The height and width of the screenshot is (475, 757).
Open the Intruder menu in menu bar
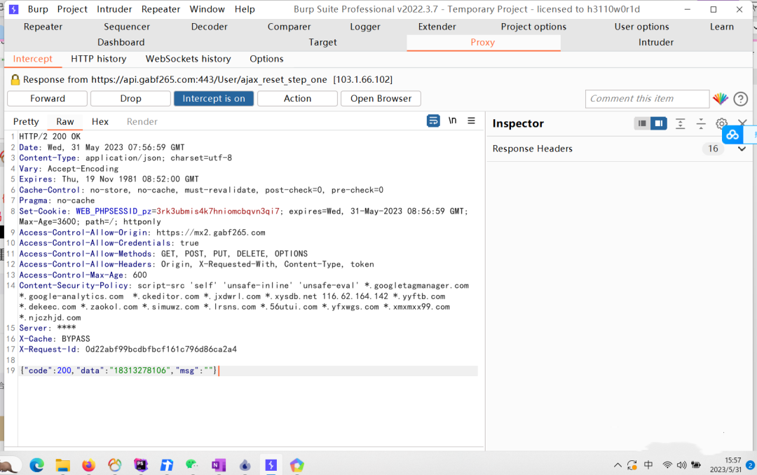coord(114,9)
